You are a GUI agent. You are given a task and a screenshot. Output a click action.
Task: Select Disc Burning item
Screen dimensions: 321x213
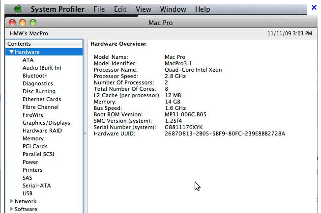[39, 91]
